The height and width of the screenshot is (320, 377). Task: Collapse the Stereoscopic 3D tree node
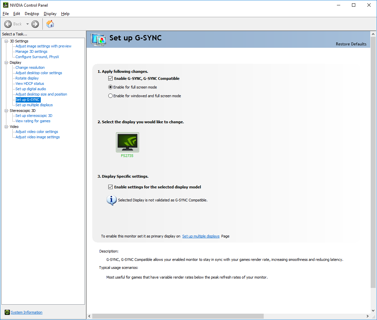click(6, 111)
